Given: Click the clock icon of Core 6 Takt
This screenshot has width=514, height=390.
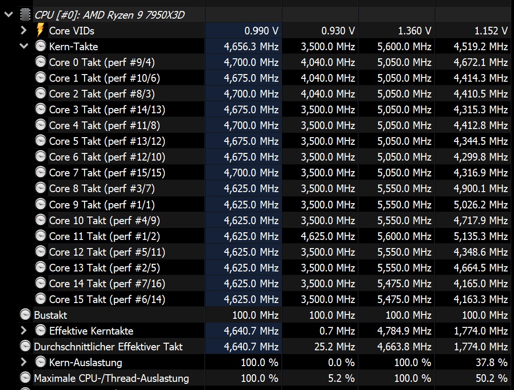Looking at the screenshot, I should tap(41, 156).
